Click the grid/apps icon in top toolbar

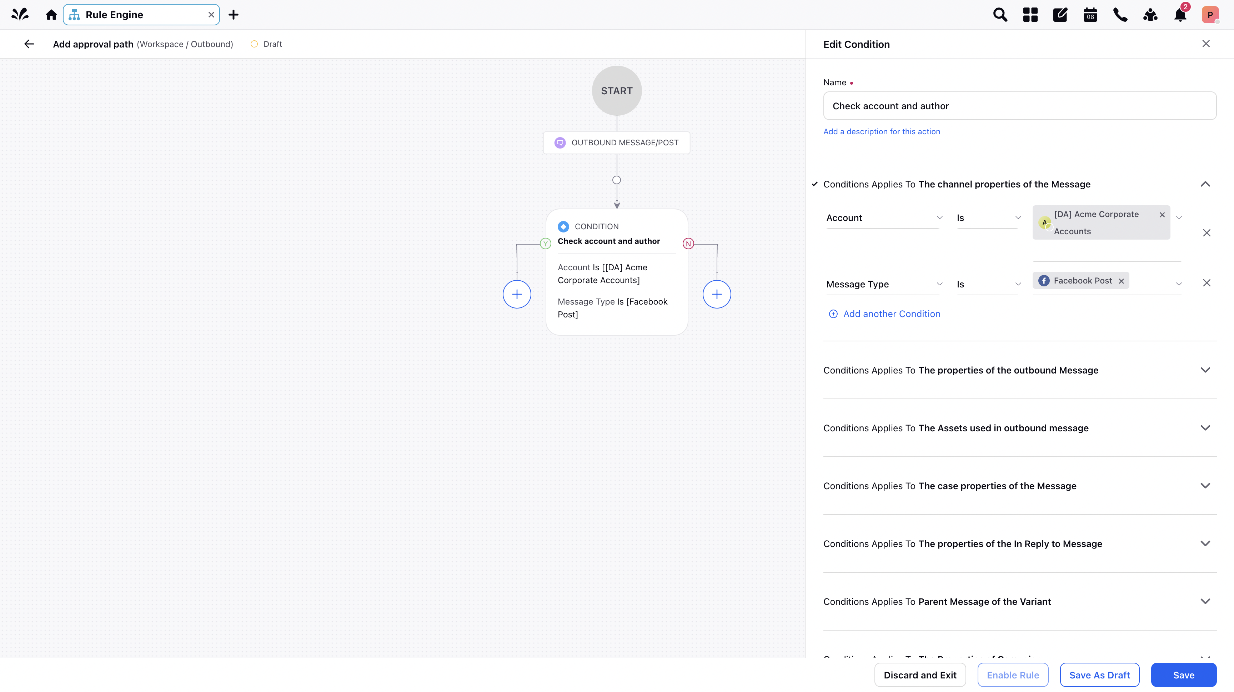[1030, 14]
